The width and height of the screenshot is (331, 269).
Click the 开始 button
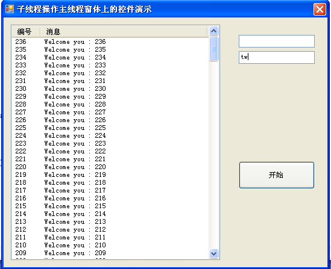[277, 175]
